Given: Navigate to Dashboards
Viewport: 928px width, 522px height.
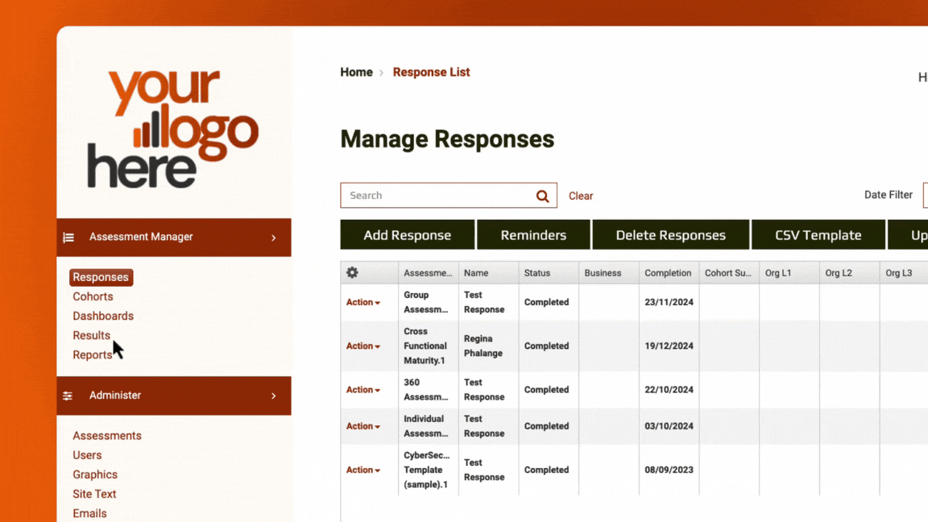Looking at the screenshot, I should point(103,316).
